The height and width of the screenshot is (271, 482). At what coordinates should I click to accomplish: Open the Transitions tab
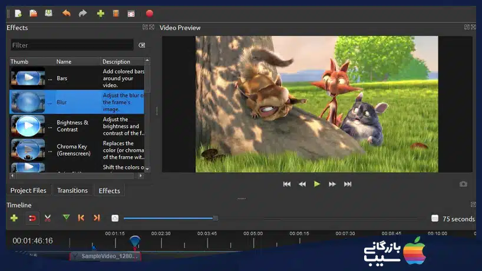[x=72, y=190]
